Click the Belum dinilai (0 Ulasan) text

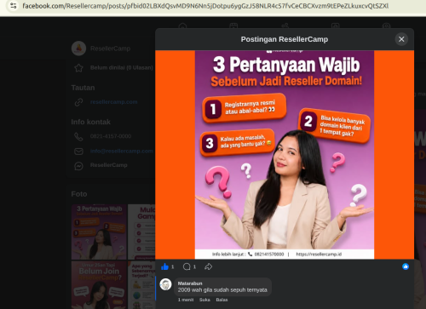tap(122, 67)
